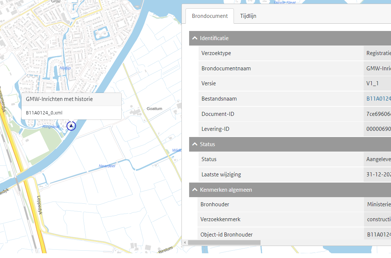This screenshot has width=391, height=258.
Task: Click the Goattum place label on the map
Action: pyautogui.click(x=154, y=109)
